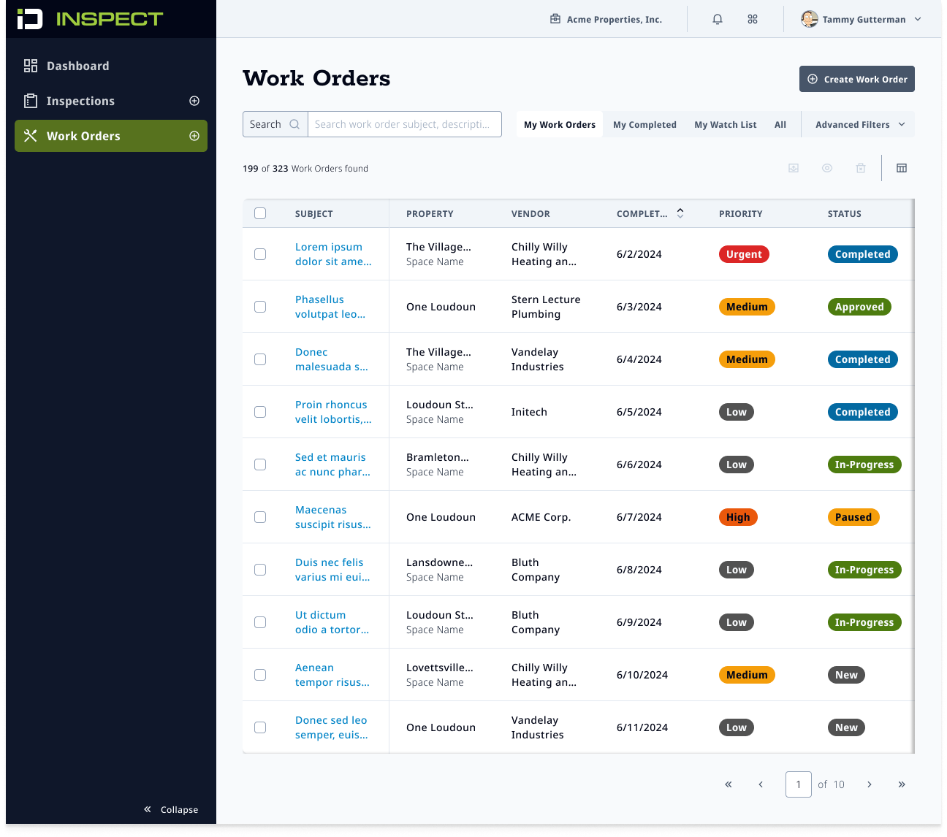Click the Property column header

[x=430, y=214]
